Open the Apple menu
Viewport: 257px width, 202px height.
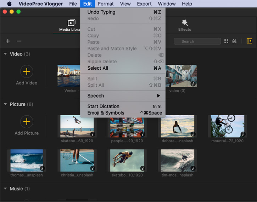(10, 4)
